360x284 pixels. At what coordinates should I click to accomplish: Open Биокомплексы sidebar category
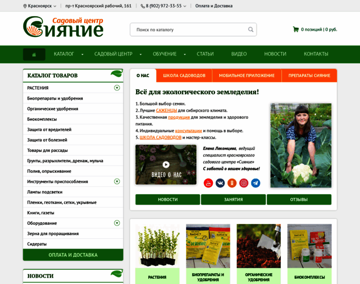(x=73, y=119)
